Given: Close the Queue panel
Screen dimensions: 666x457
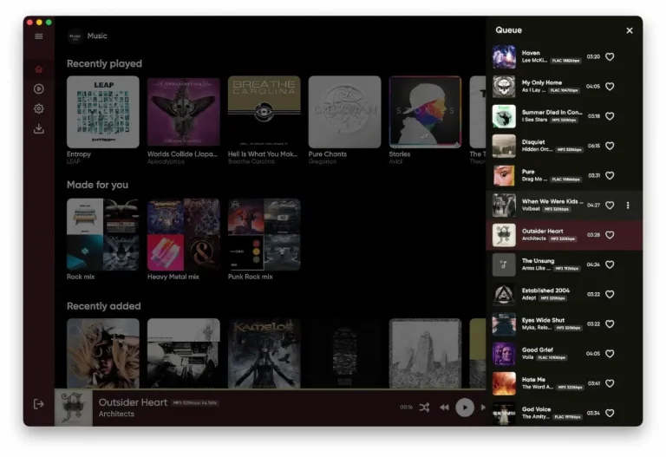Looking at the screenshot, I should (x=630, y=30).
